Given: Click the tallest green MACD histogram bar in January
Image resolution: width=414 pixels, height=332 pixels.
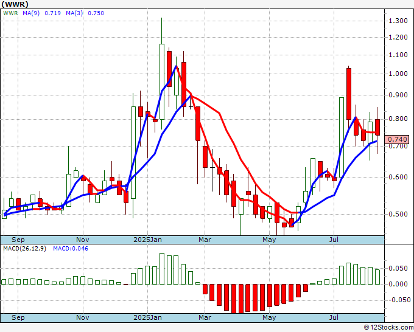Looking at the screenshot, I should tap(162, 269).
